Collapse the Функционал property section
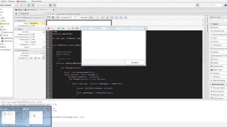Image resolution: width=227 pixels, height=127 pixels. (x=16, y=20)
